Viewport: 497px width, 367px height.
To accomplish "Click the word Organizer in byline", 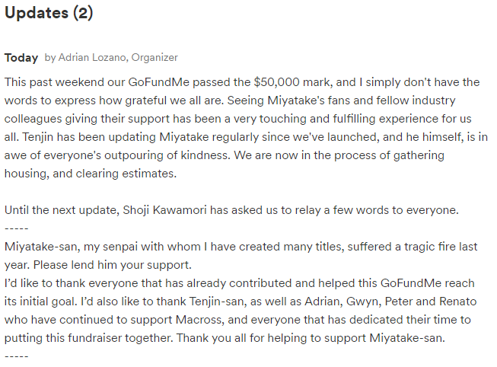I will [x=155, y=58].
